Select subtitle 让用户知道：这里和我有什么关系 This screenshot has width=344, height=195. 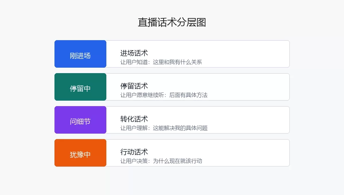click(161, 62)
